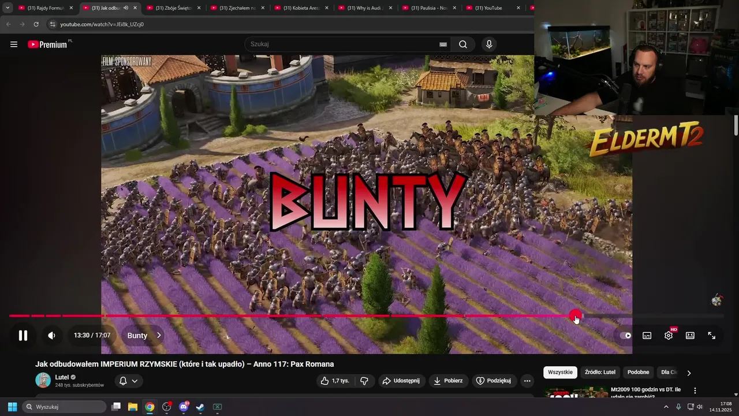Click Windows taskbar Wyszukaj search box
739x416 pixels.
pyautogui.click(x=63, y=407)
